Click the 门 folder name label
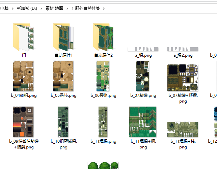The image size is (217, 169). [x=24, y=55]
